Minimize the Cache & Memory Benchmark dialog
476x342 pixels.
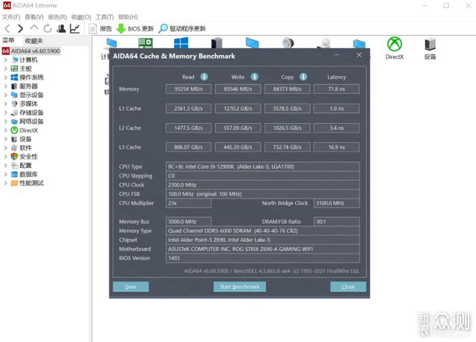[337, 55]
